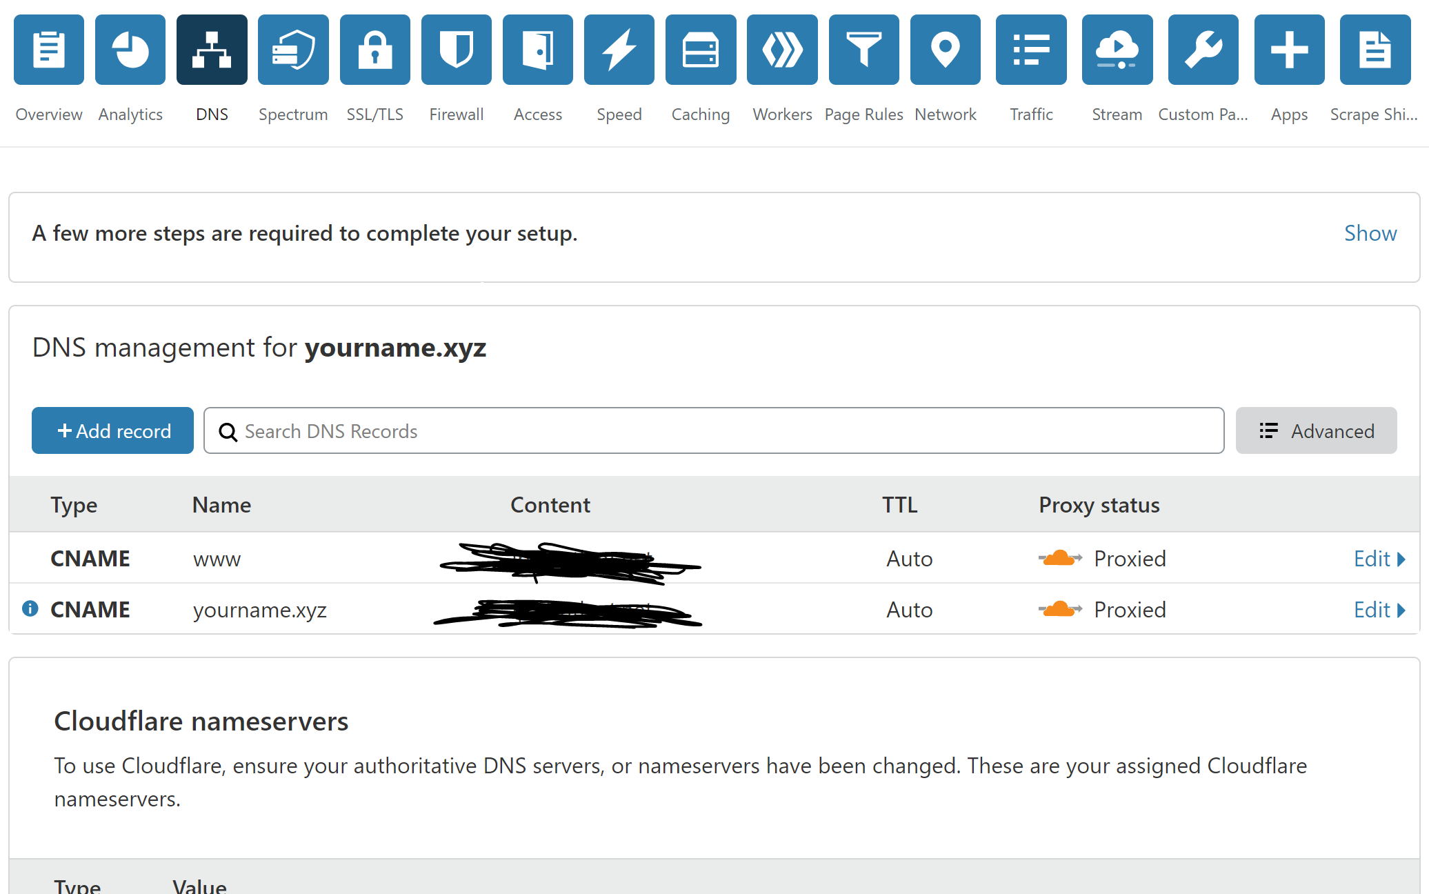
Task: Click the Auto TTL of www record
Action: pyautogui.click(x=910, y=559)
